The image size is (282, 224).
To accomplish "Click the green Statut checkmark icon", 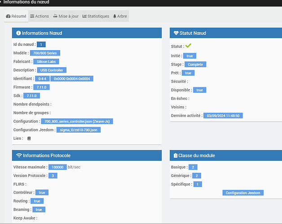I will tap(188, 46).
